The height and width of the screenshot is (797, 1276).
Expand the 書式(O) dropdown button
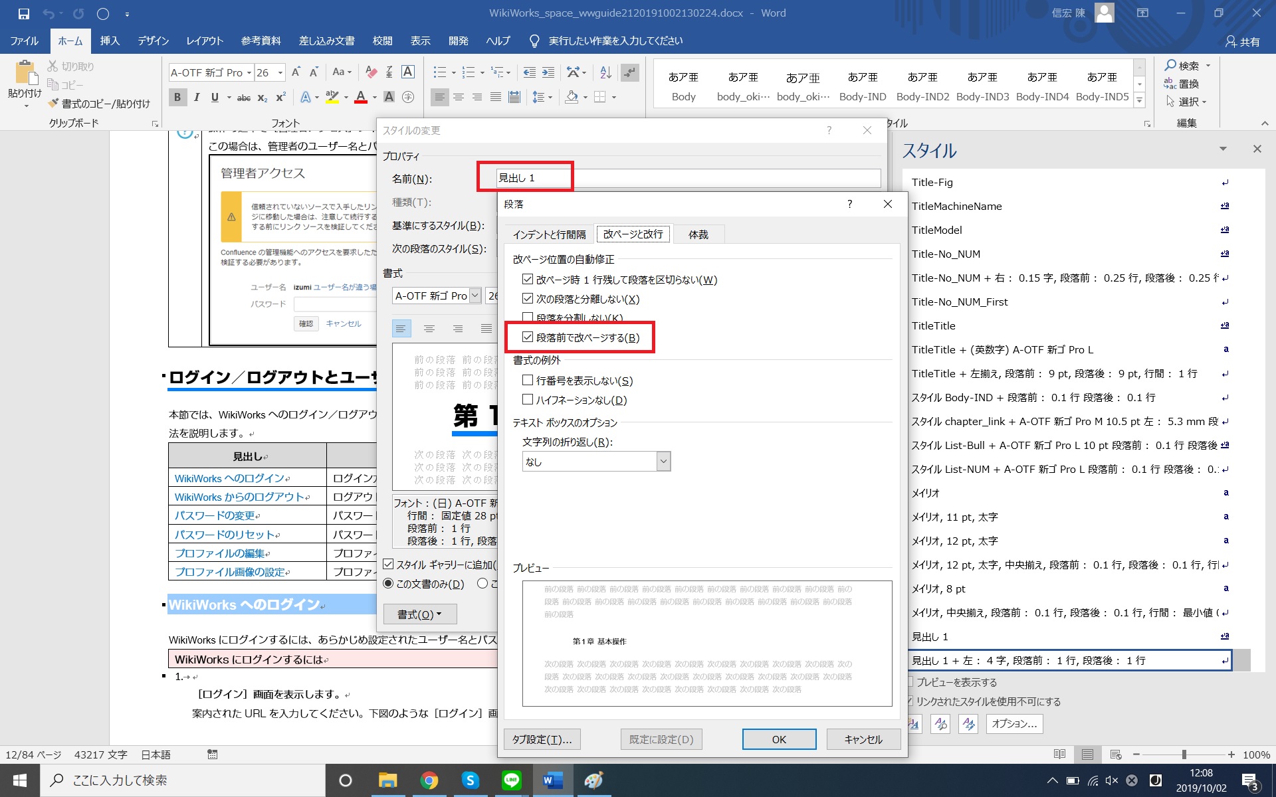pos(419,614)
